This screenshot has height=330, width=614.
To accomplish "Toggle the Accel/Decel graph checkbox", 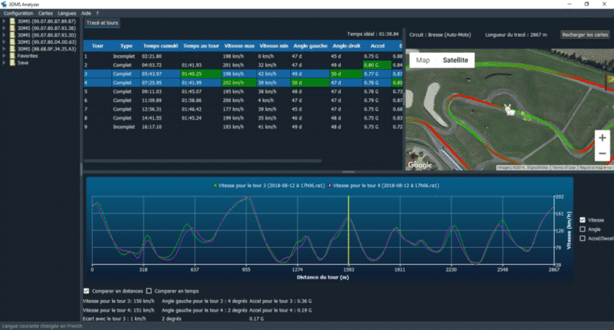I will 582,239.
